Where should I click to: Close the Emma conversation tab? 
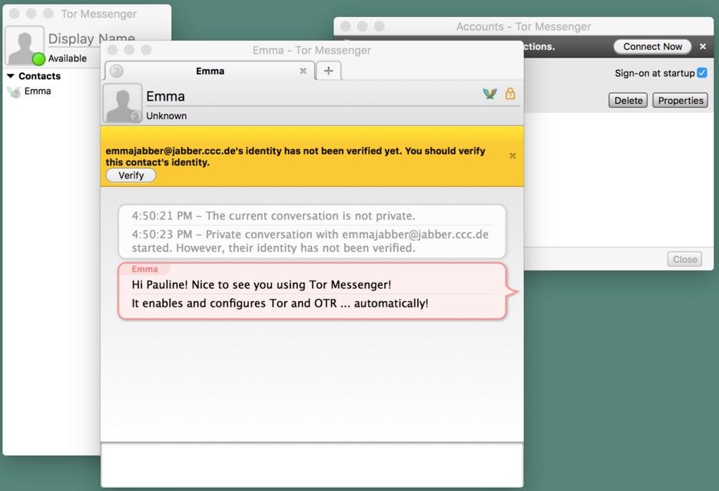[x=303, y=71]
